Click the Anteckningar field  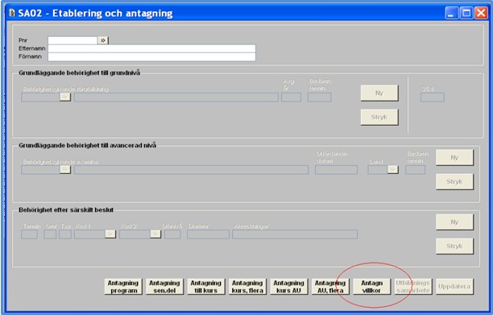tap(295, 234)
